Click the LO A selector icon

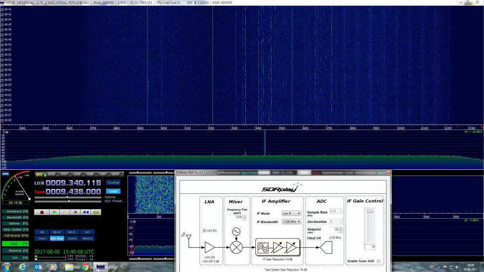42,183
